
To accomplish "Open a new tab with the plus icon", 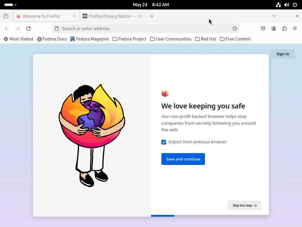I will (152, 16).
